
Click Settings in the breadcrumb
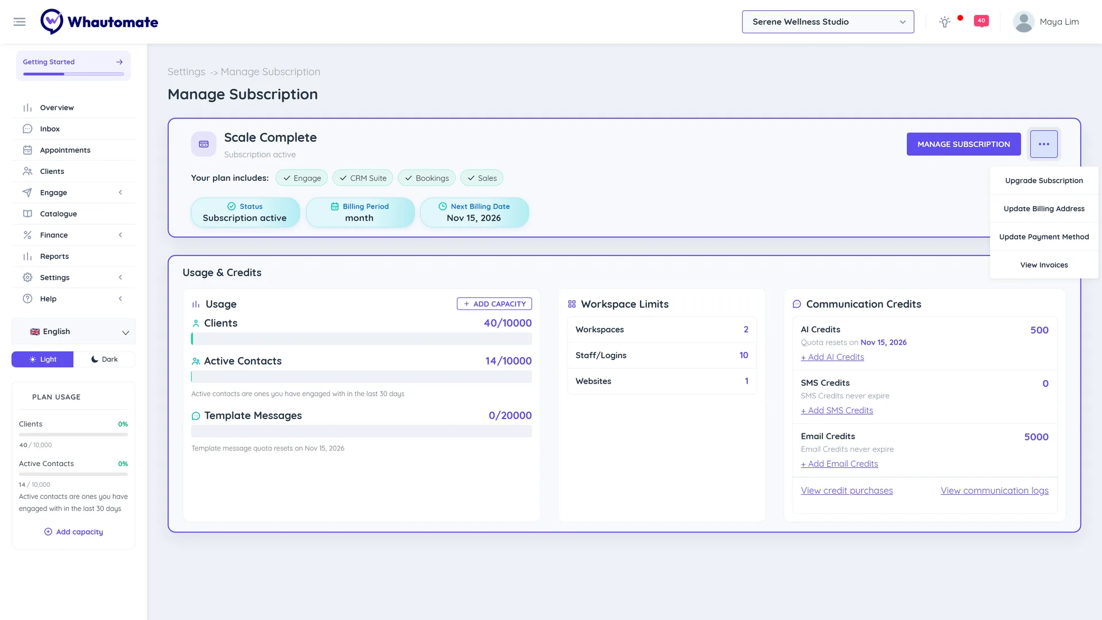tap(186, 72)
